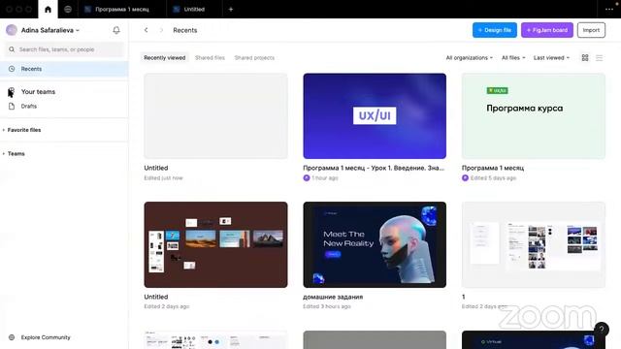Open the help question mark button
The image size is (621, 349).
coord(602,330)
